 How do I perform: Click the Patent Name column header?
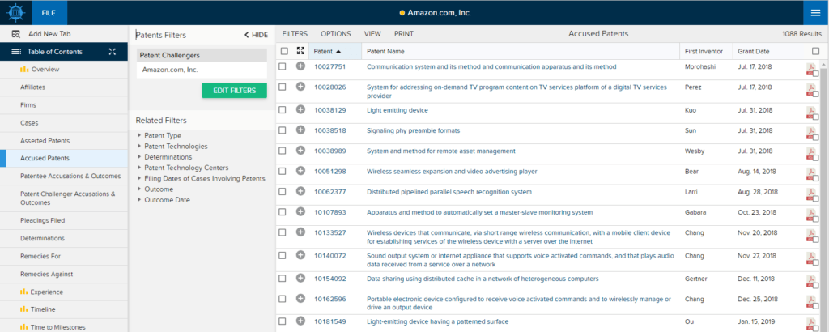[x=385, y=51]
